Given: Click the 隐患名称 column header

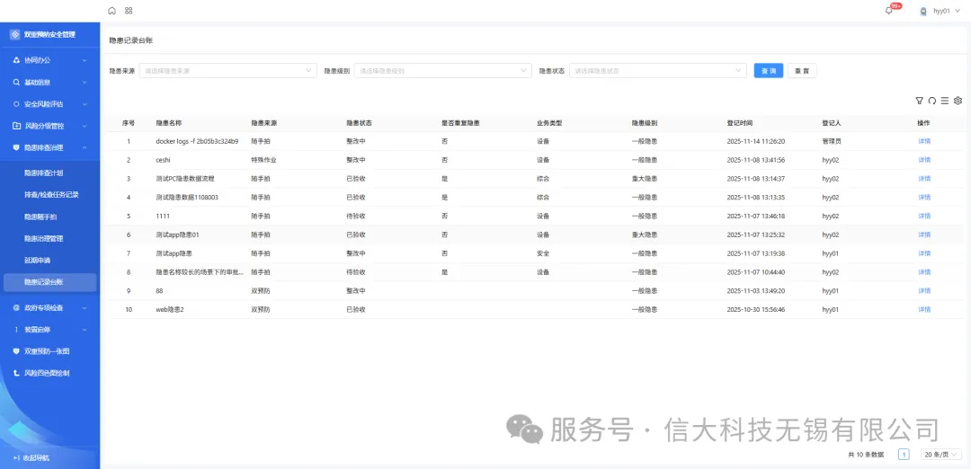Looking at the screenshot, I should [x=168, y=122].
